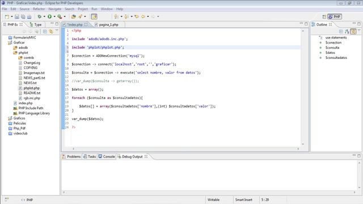The image size is (363, 204).
Task: Select $conection in Outline view
Action: [x=333, y=42]
